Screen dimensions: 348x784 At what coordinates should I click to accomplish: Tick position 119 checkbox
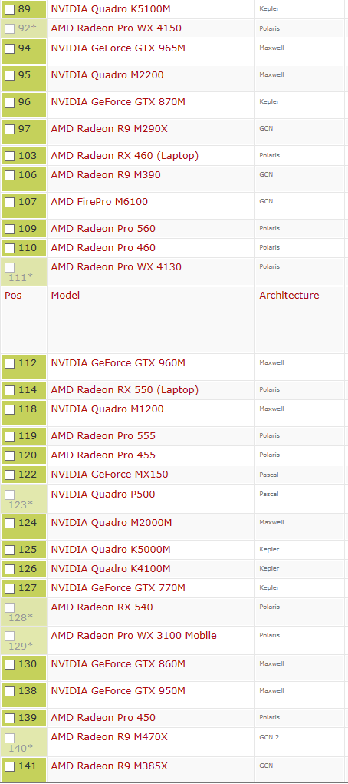coord(9,436)
